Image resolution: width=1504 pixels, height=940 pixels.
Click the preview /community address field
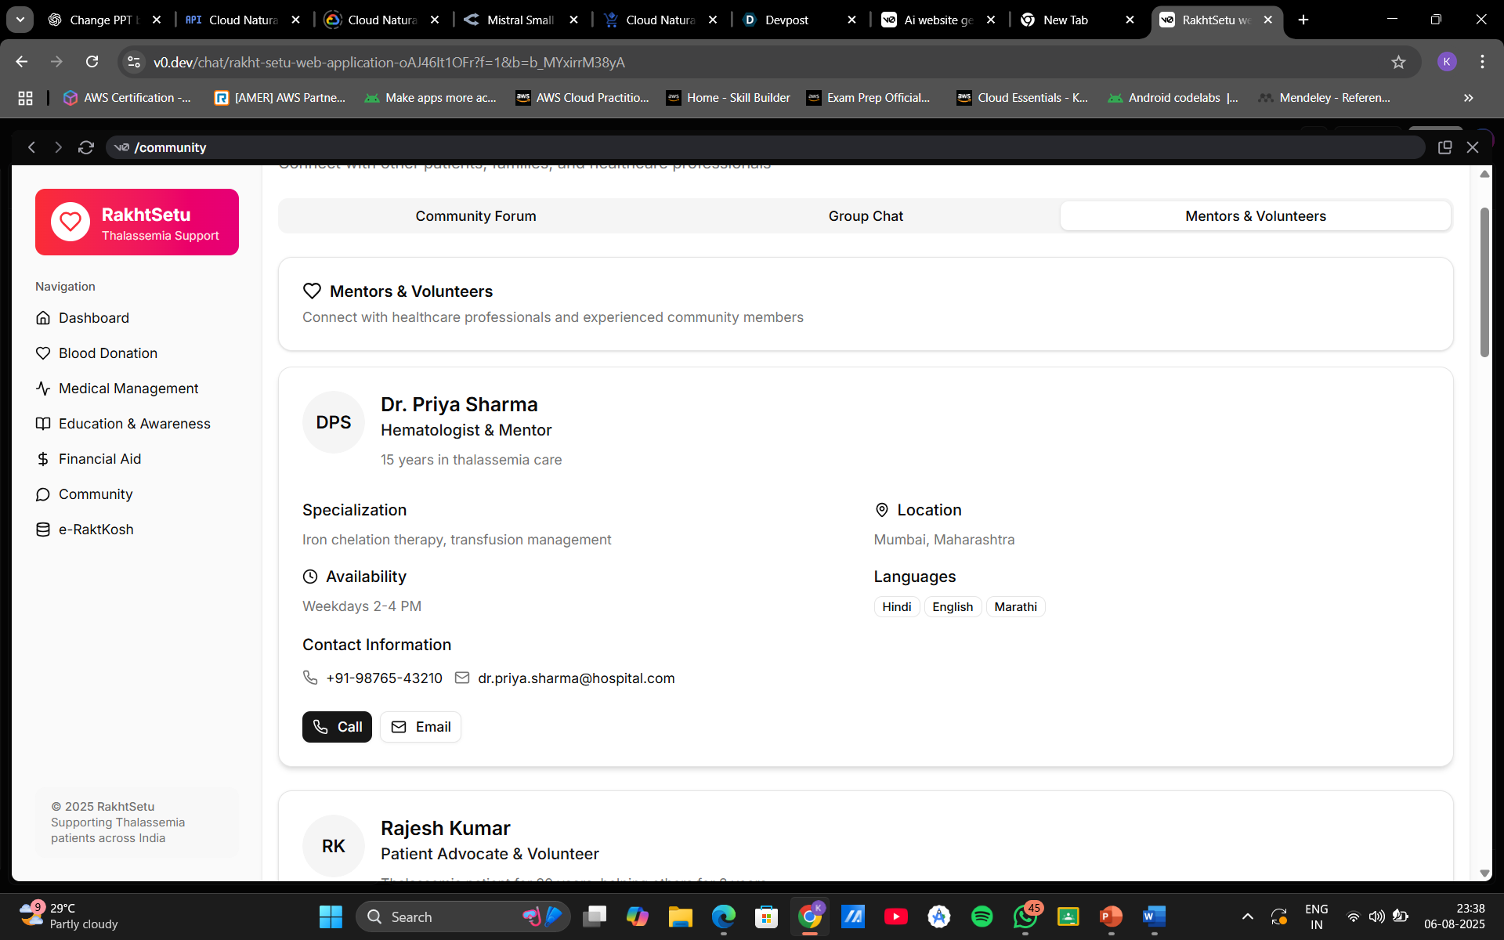705,147
